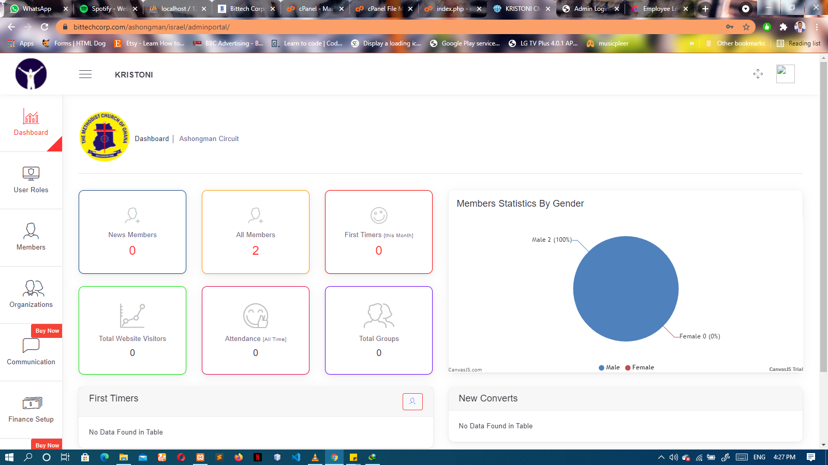Expand the hidden bookmarks chevron
The image size is (828, 465).
point(691,43)
